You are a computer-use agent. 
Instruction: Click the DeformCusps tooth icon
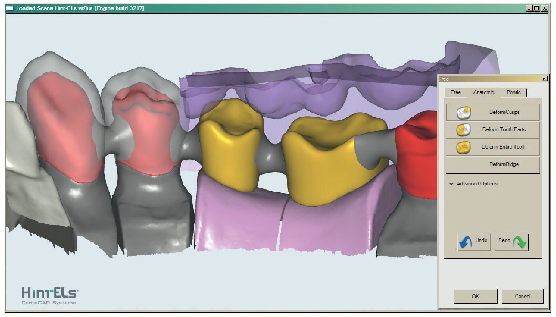click(464, 112)
